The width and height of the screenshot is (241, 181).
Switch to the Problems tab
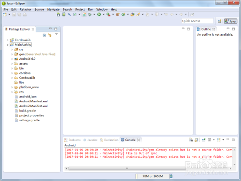72,140
